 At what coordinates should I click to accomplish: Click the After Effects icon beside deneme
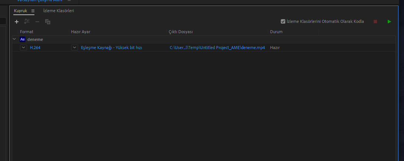tap(23, 39)
